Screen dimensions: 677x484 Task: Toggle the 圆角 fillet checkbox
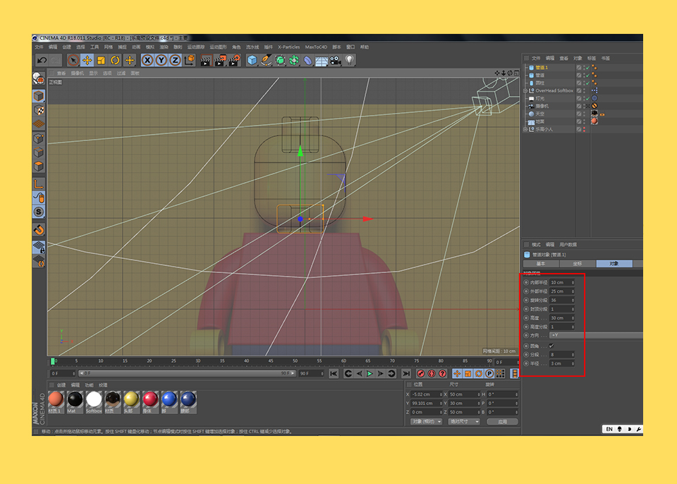(x=551, y=346)
